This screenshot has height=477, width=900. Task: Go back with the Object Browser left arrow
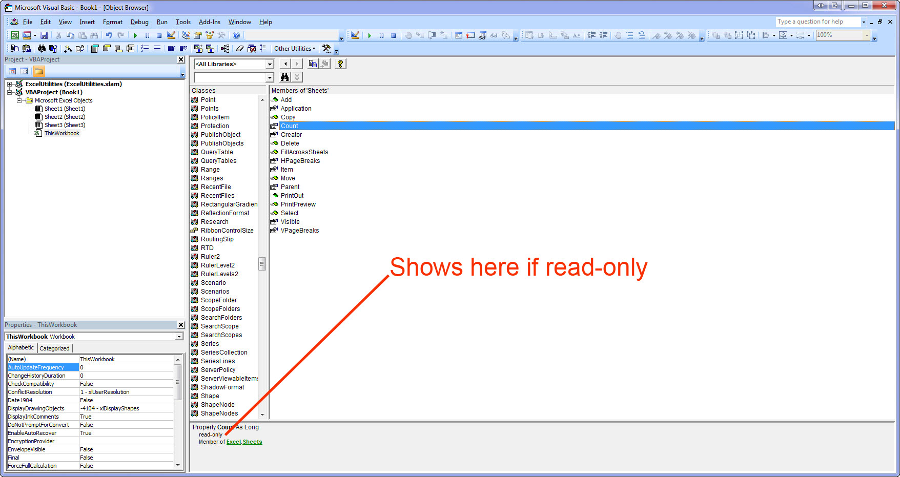coord(285,64)
